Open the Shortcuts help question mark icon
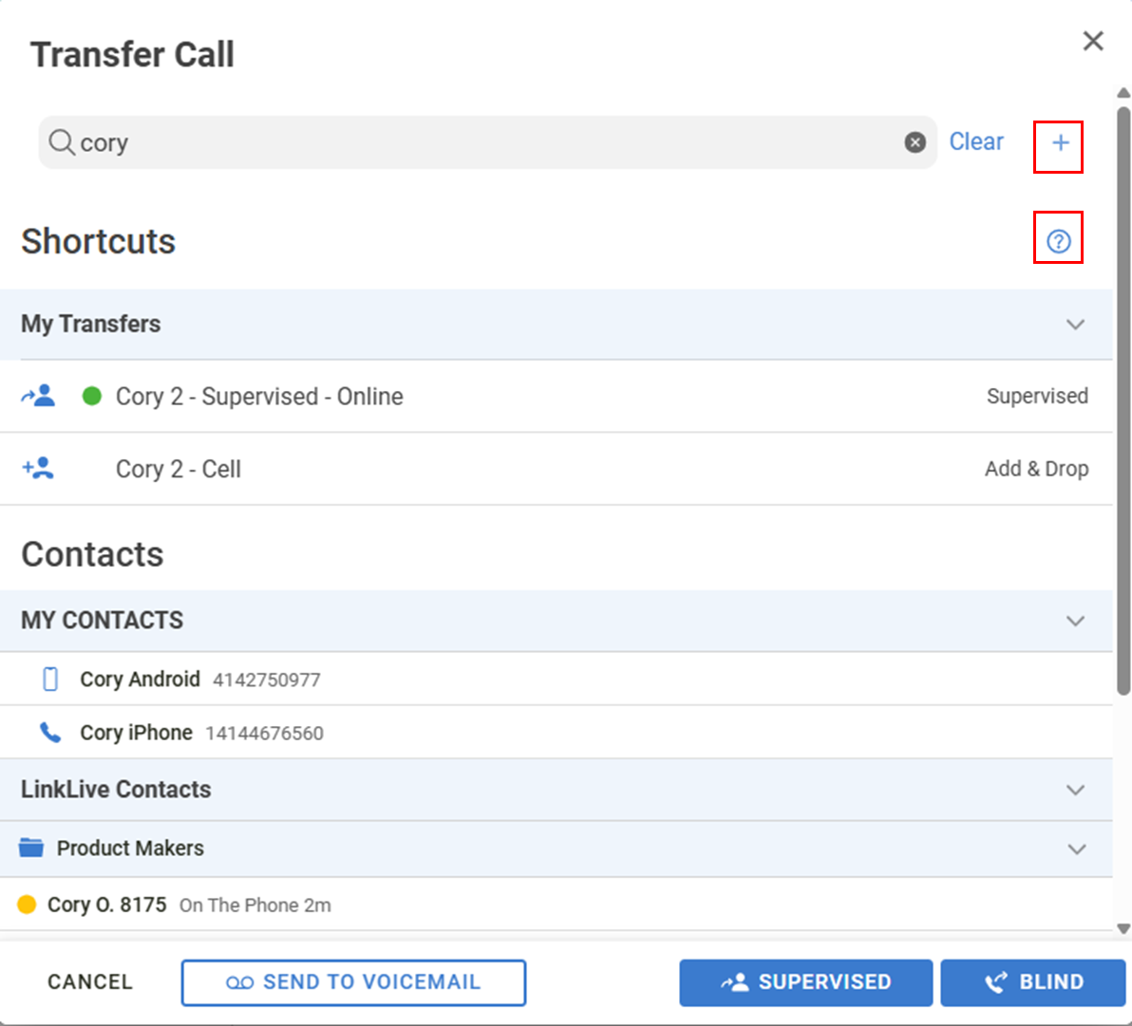Viewport: 1132px width, 1026px height. point(1058,242)
